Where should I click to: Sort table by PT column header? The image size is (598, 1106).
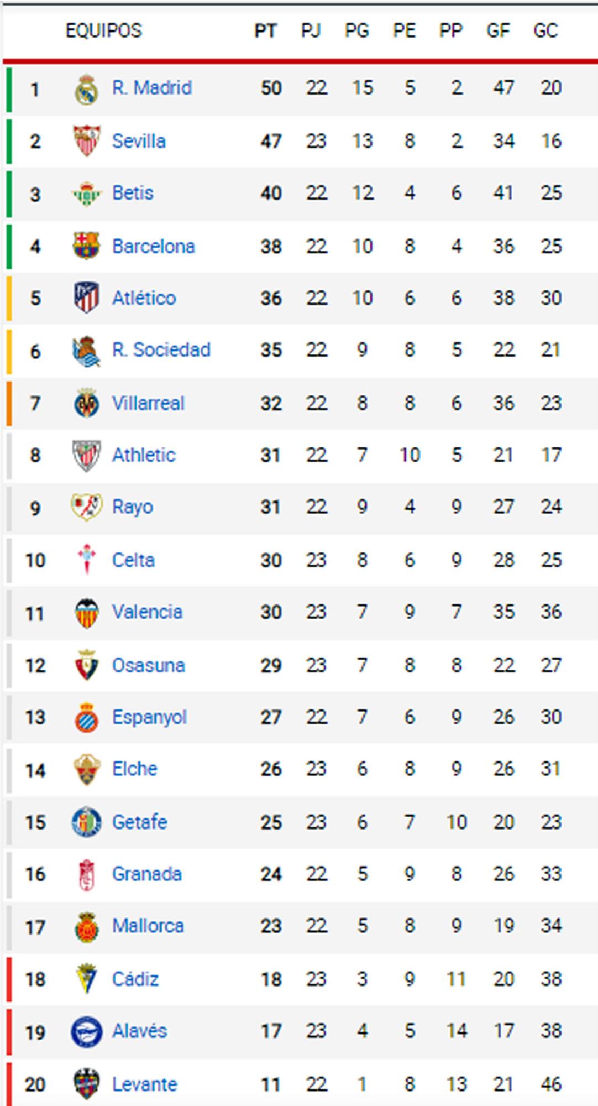[x=265, y=30]
